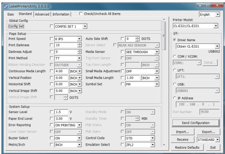Click the Darkness Adjust spinner arrows

click(79, 52)
